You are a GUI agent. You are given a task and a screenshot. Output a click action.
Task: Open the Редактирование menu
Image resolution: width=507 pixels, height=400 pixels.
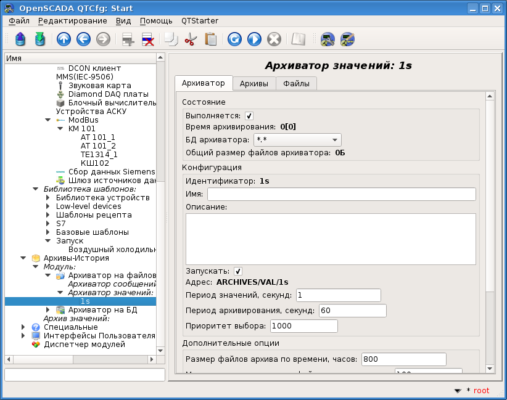(72, 21)
